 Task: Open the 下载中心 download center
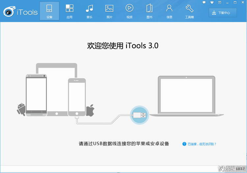(223, 13)
